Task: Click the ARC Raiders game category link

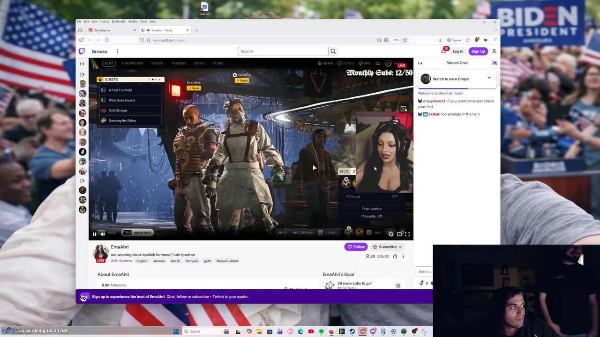Action: (121, 261)
